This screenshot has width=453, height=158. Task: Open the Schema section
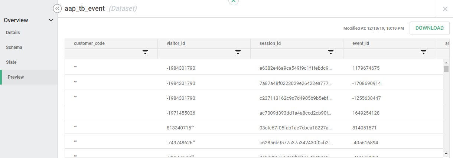coord(14,47)
